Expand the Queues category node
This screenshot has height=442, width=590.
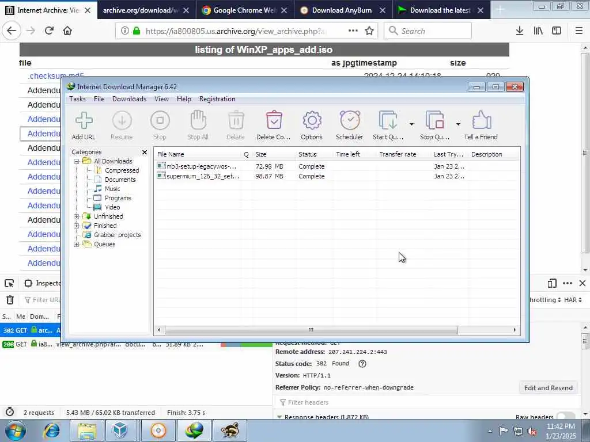[77, 244]
